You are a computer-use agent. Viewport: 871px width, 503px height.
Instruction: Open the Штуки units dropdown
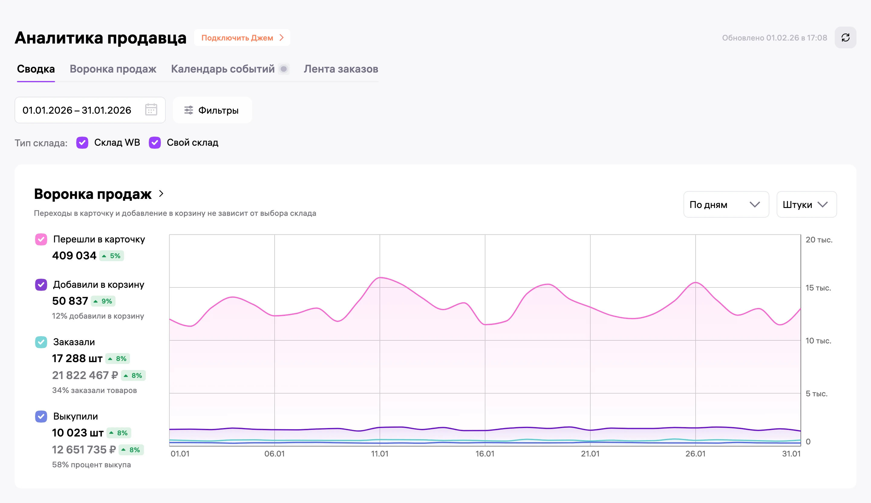[x=806, y=205]
